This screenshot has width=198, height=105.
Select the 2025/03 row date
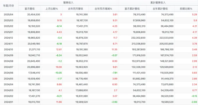tap(9, 20)
